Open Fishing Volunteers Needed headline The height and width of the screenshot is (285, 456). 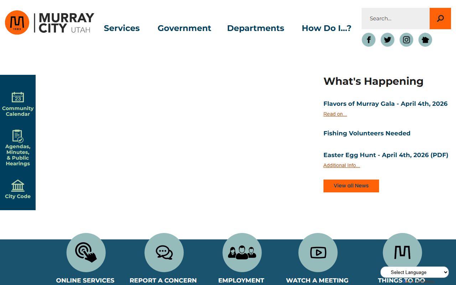tap(367, 133)
